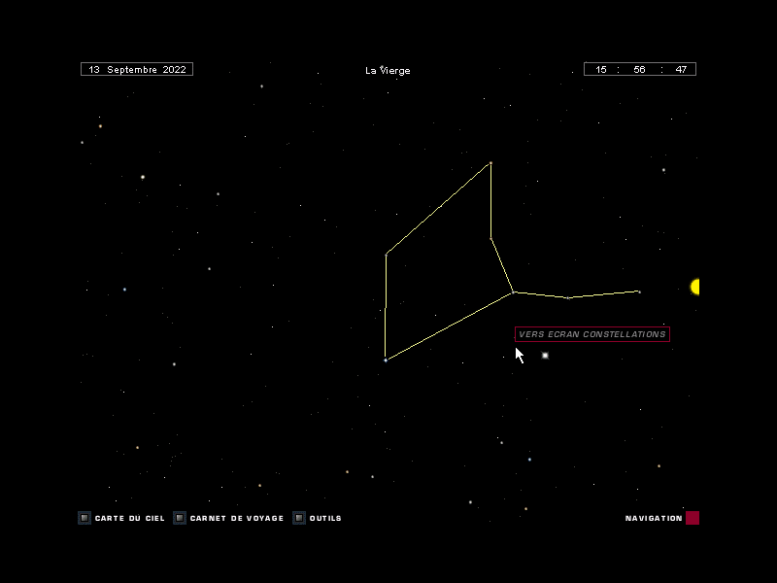Image resolution: width=777 pixels, height=583 pixels.
Task: Click the seconds value 47 in clock
Action: click(681, 69)
